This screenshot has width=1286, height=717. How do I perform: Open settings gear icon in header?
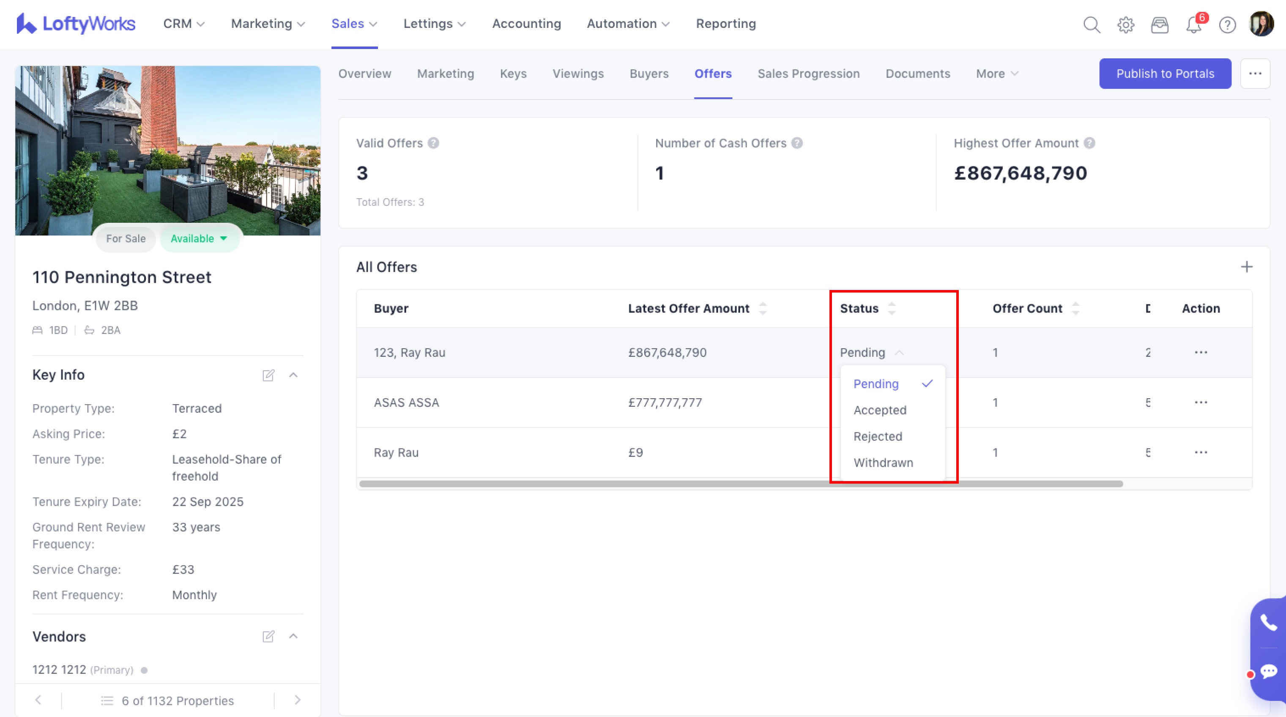1125,24
